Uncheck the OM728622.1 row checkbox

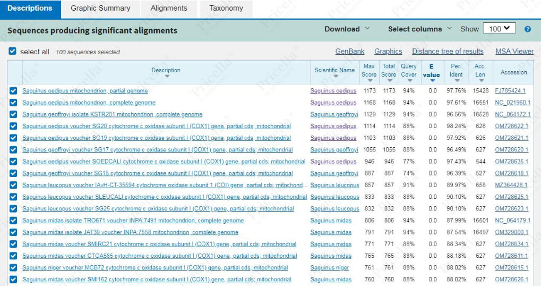click(x=13, y=126)
